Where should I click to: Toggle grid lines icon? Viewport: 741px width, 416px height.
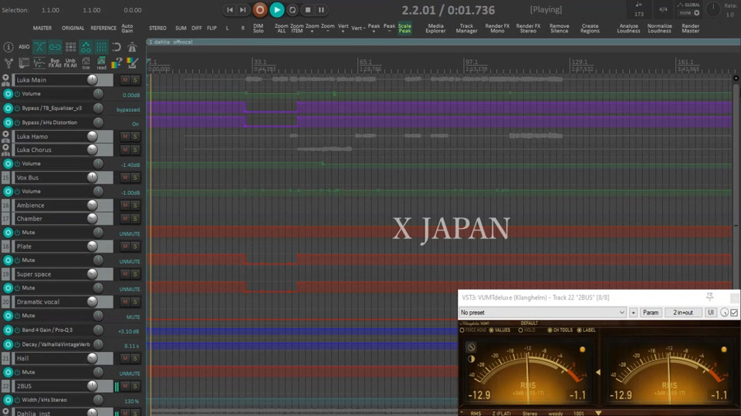(x=101, y=47)
